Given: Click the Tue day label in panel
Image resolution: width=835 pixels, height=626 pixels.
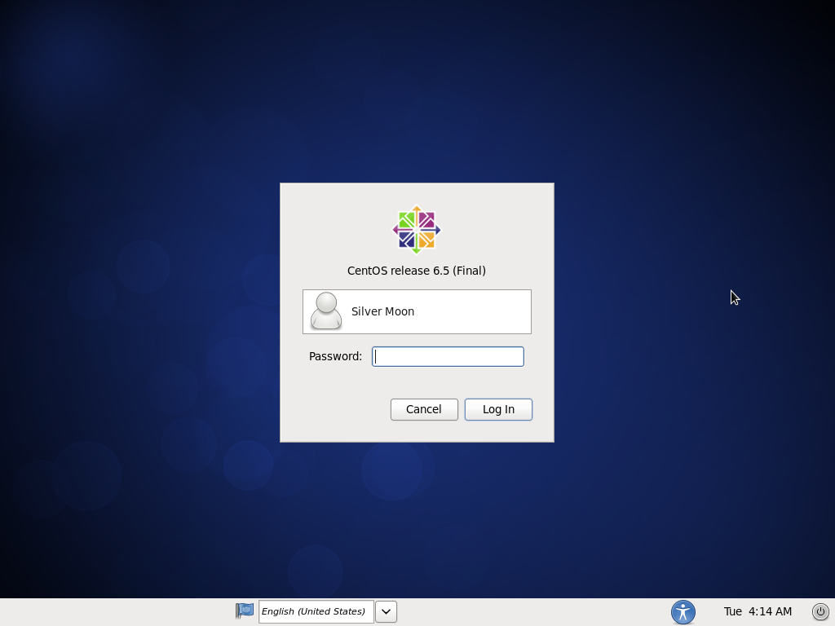Looking at the screenshot, I should click(732, 611).
